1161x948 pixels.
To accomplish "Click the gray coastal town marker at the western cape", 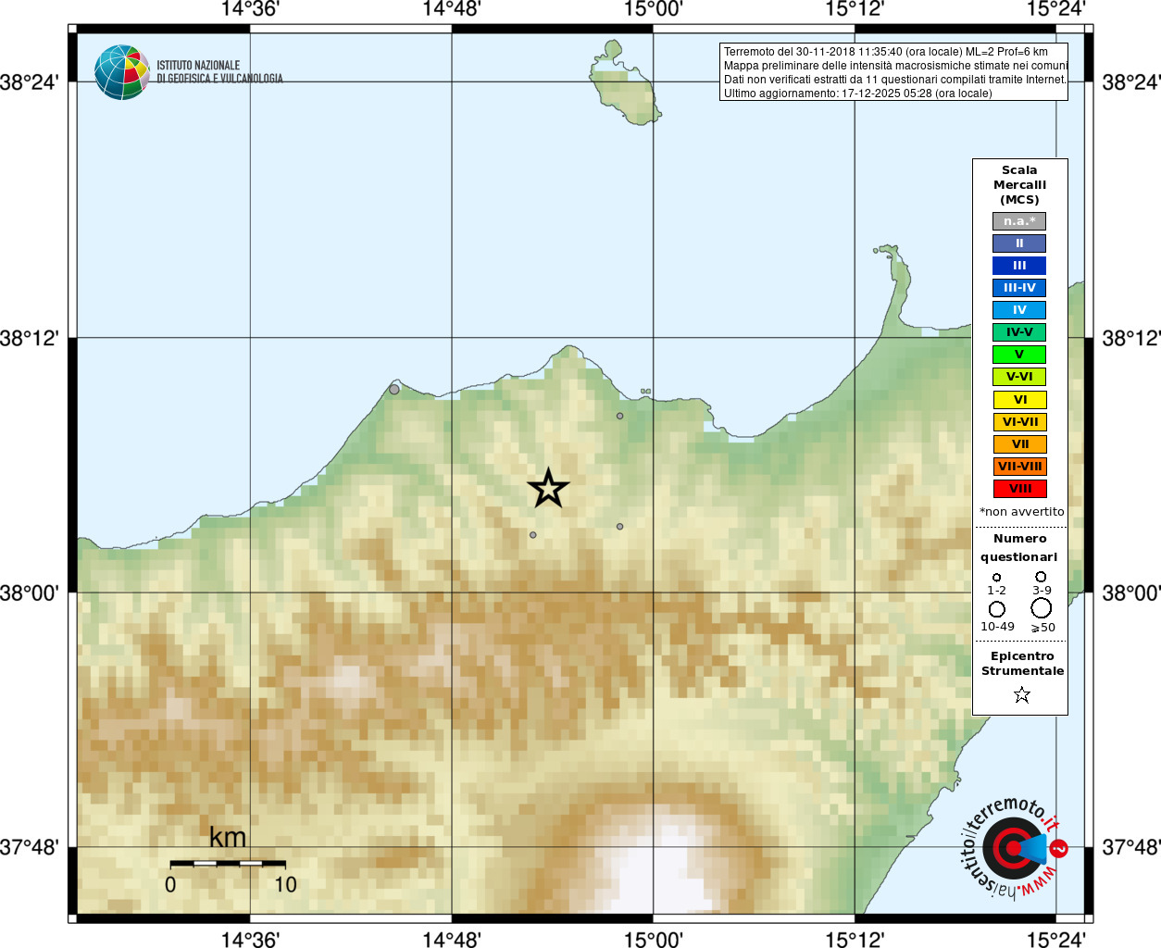I will [x=394, y=389].
